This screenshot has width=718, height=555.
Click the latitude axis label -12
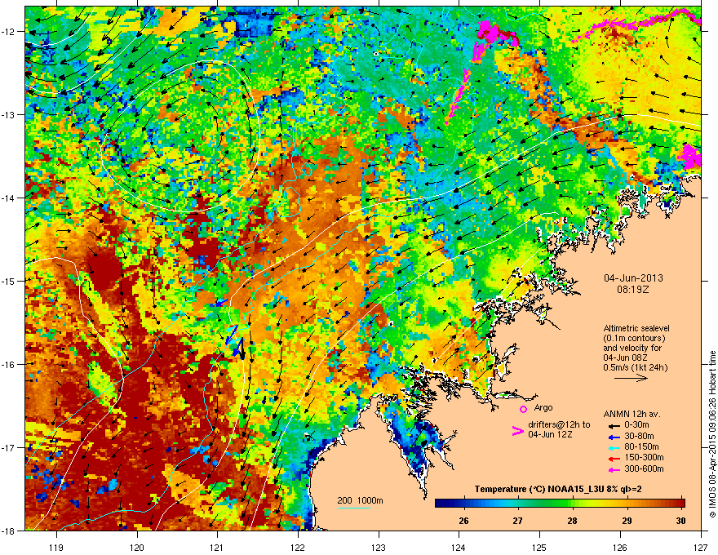pos(9,32)
